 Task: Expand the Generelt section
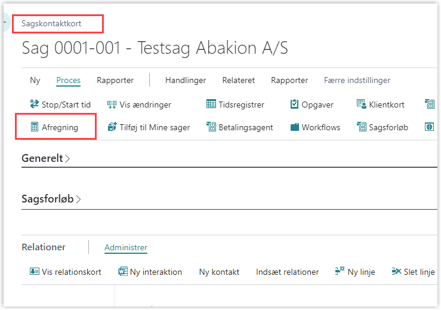45,159
